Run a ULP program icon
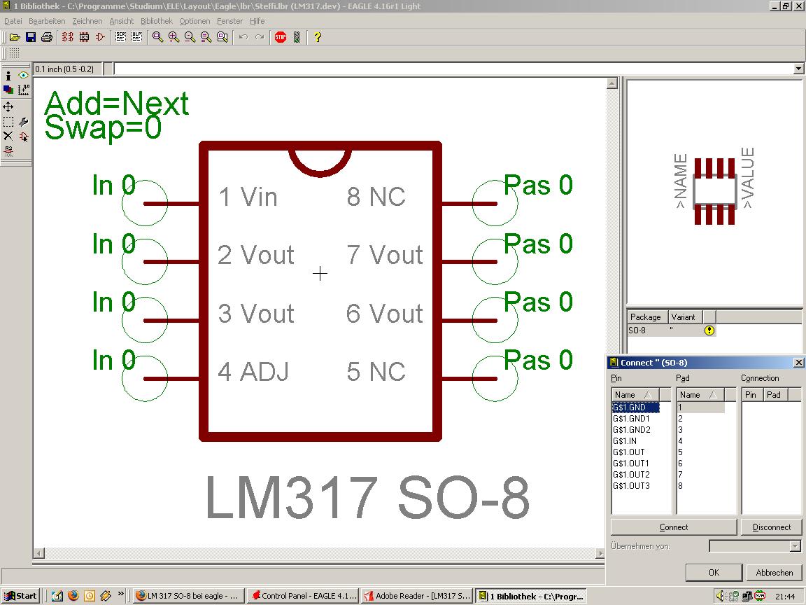Screen dimensions: 806x605 click(136, 37)
